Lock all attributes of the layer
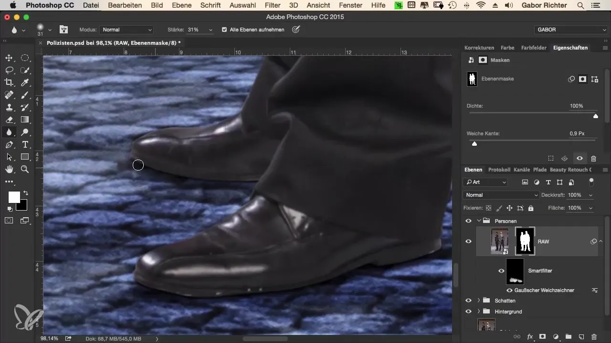 pos(531,208)
